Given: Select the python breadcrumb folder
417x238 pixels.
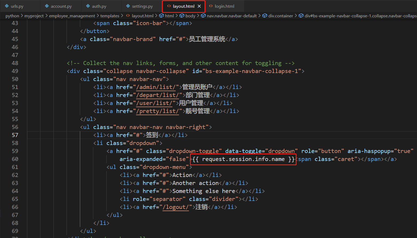Looking at the screenshot, I should coord(12,16).
